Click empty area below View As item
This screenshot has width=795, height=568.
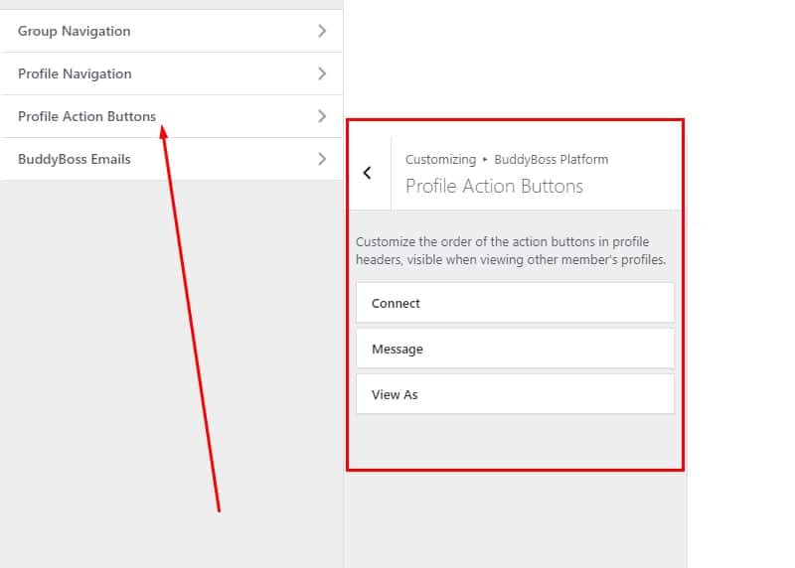[515, 441]
